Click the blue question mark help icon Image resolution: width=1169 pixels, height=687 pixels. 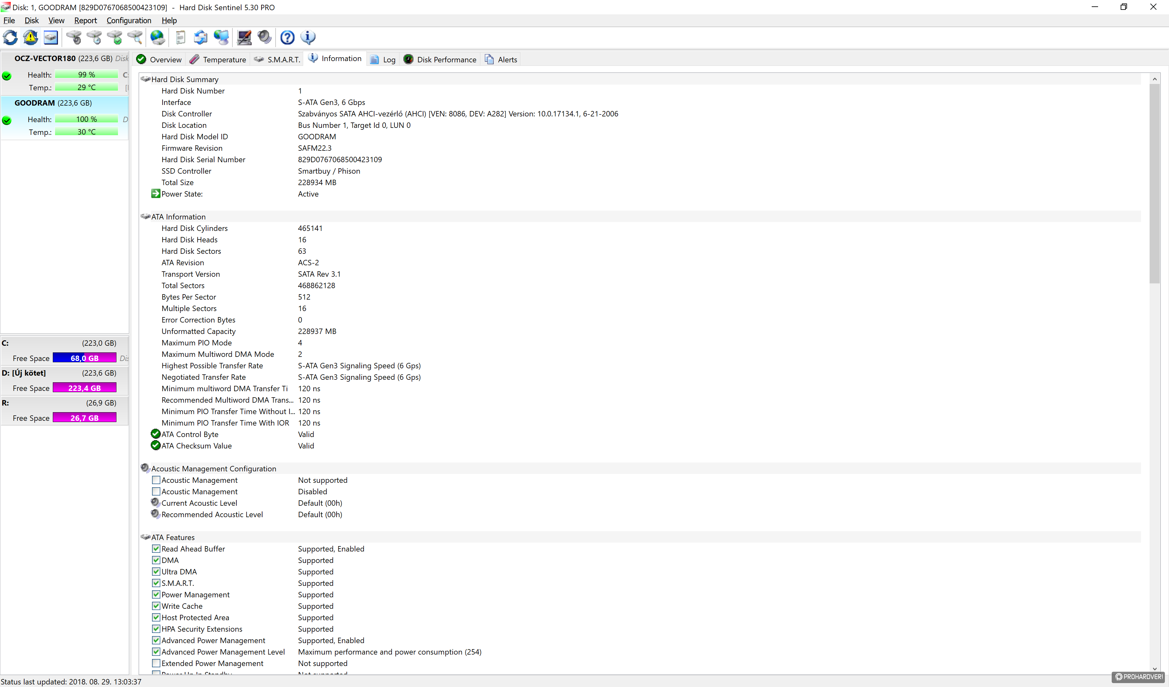pos(287,37)
